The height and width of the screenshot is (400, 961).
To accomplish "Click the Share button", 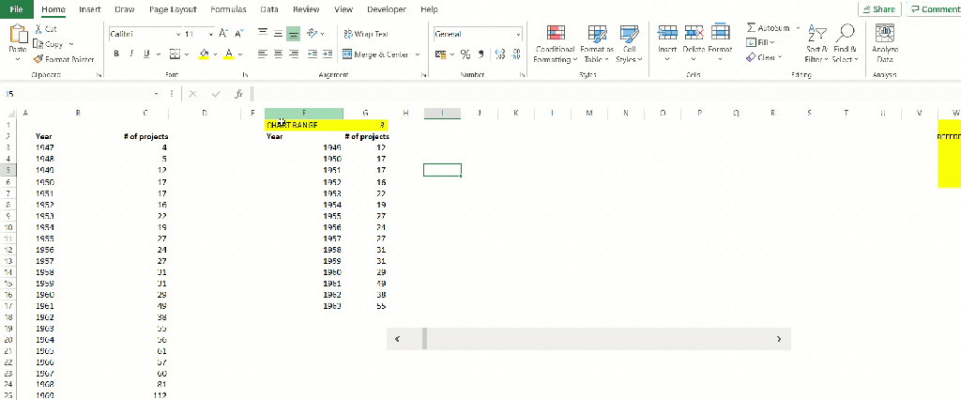I will click(x=879, y=9).
